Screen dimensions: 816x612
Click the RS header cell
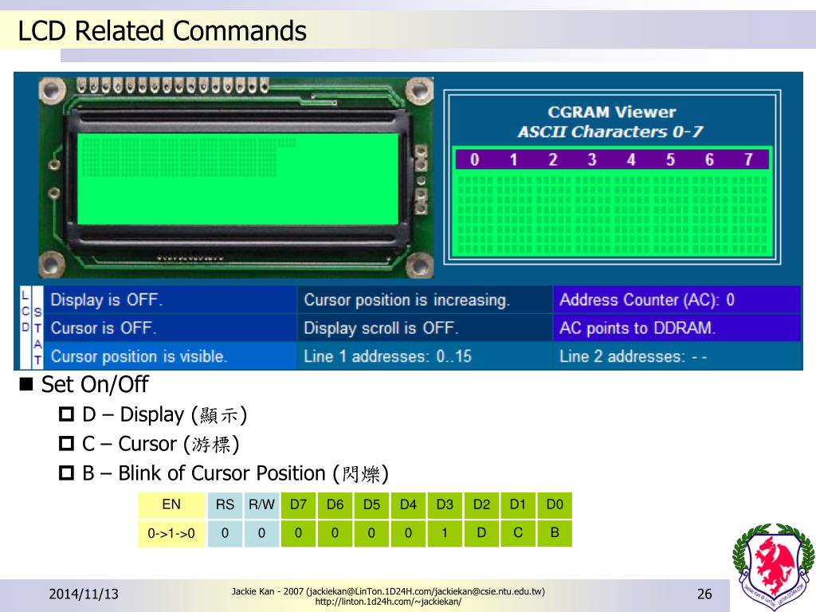pos(225,504)
